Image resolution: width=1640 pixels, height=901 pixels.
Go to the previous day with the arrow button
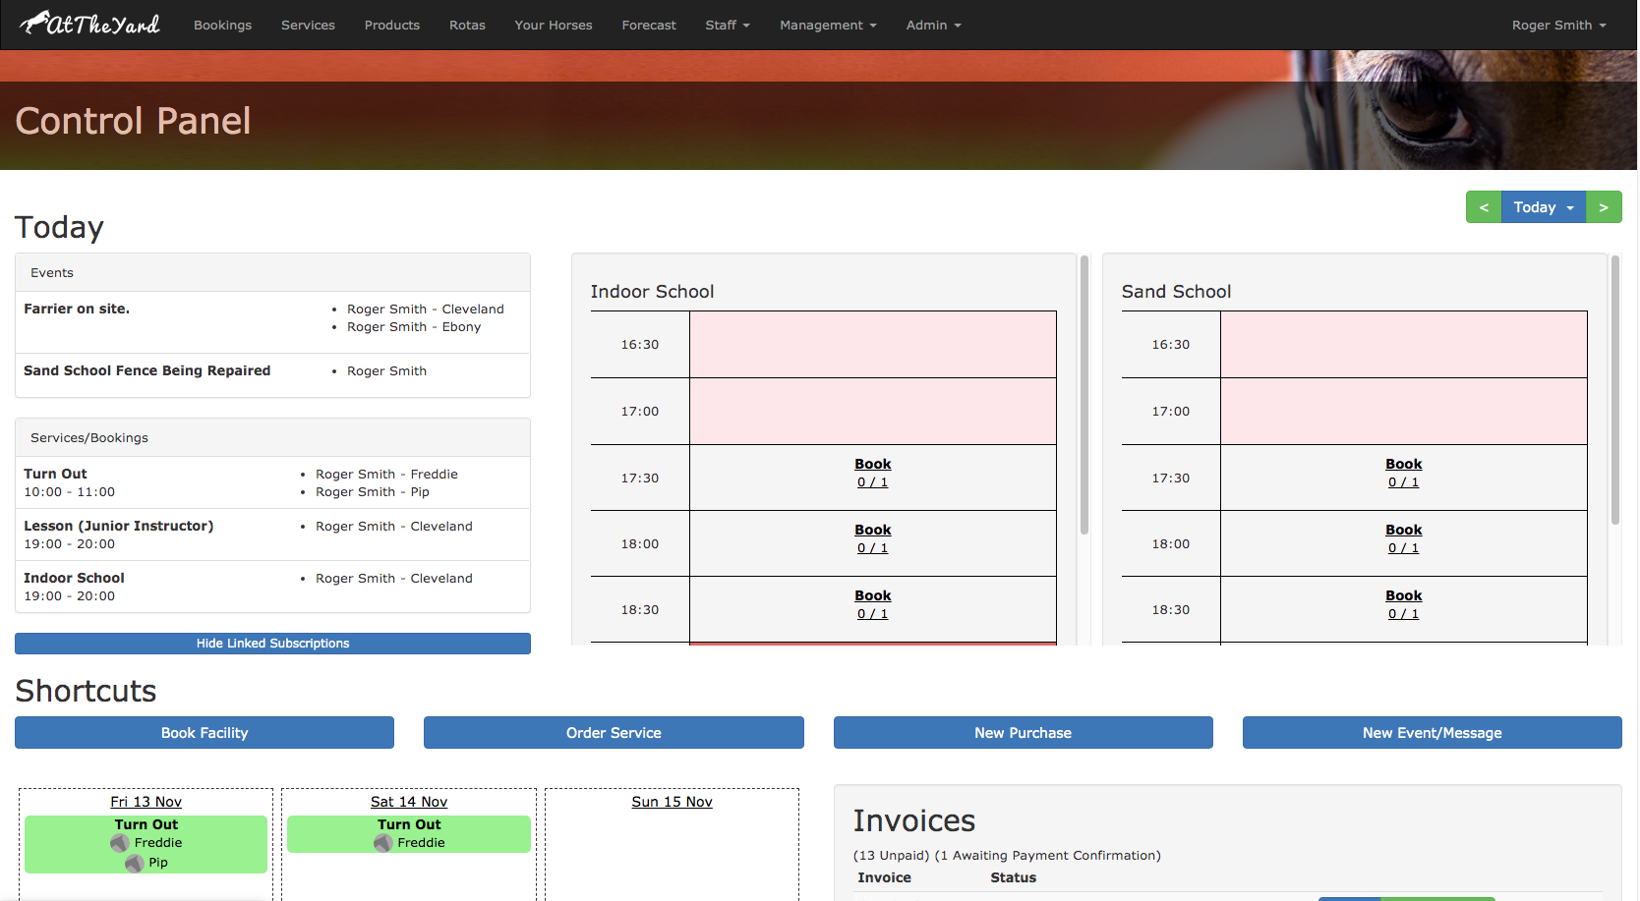1484,207
